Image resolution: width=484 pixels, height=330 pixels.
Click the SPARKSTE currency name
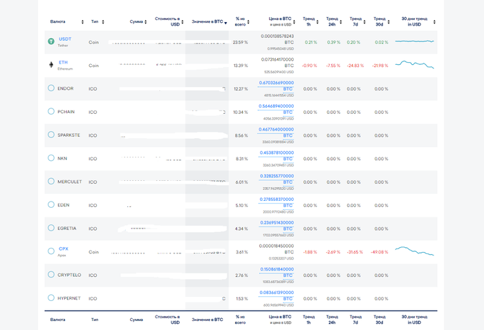(x=69, y=135)
